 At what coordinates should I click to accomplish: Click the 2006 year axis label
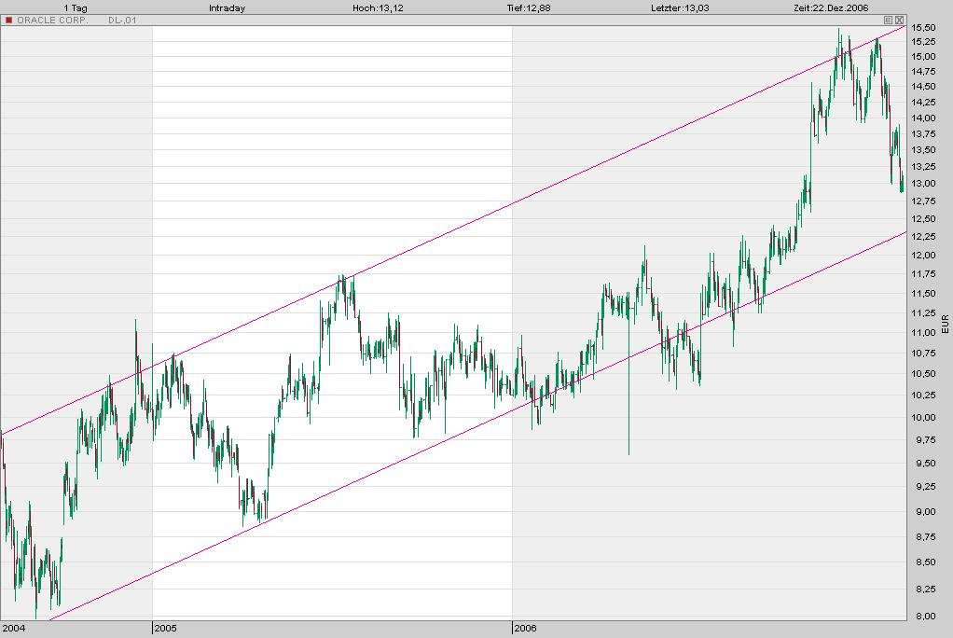525,629
